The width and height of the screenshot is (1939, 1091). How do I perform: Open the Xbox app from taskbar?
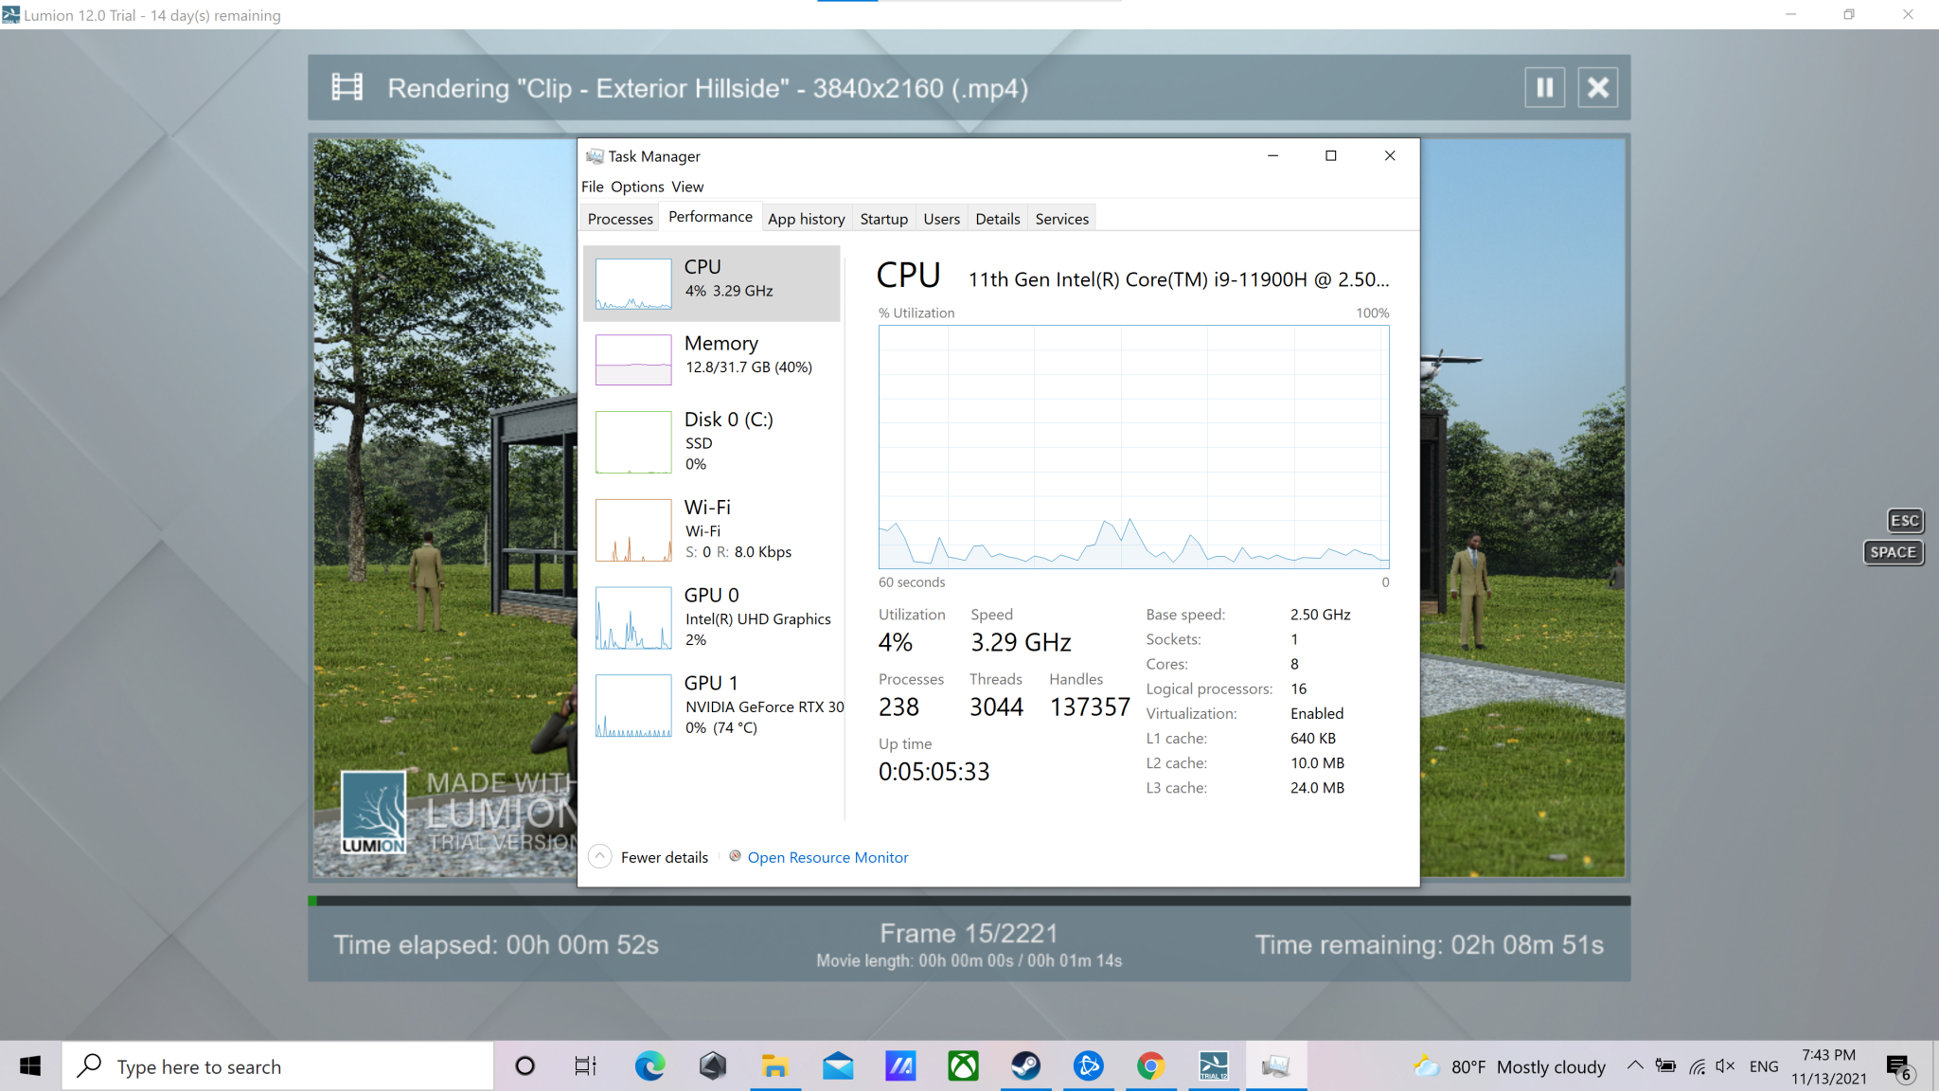pos(963,1066)
